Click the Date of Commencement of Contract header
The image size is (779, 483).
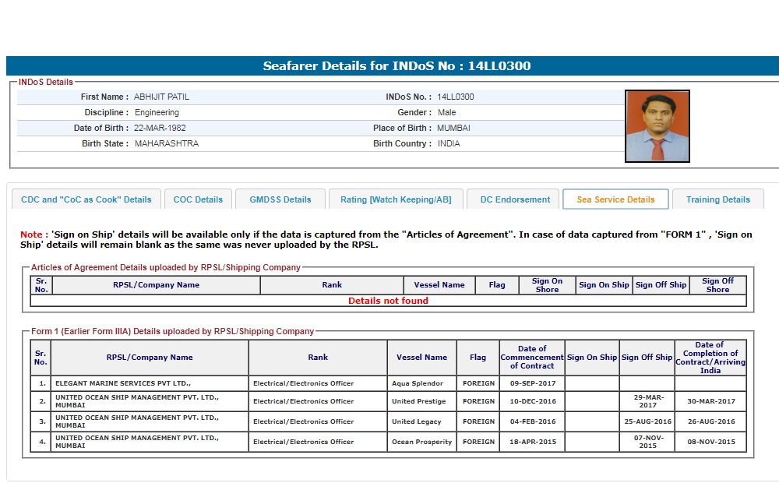click(532, 358)
